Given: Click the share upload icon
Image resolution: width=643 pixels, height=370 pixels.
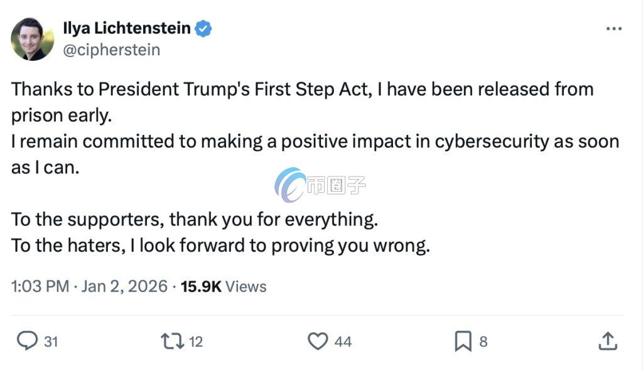Looking at the screenshot, I should point(607,341).
